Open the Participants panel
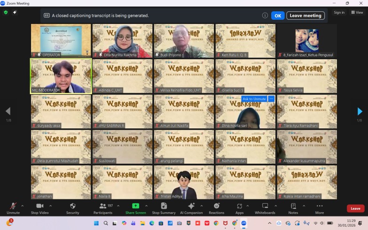This screenshot has height=230, width=368. tap(102, 208)
